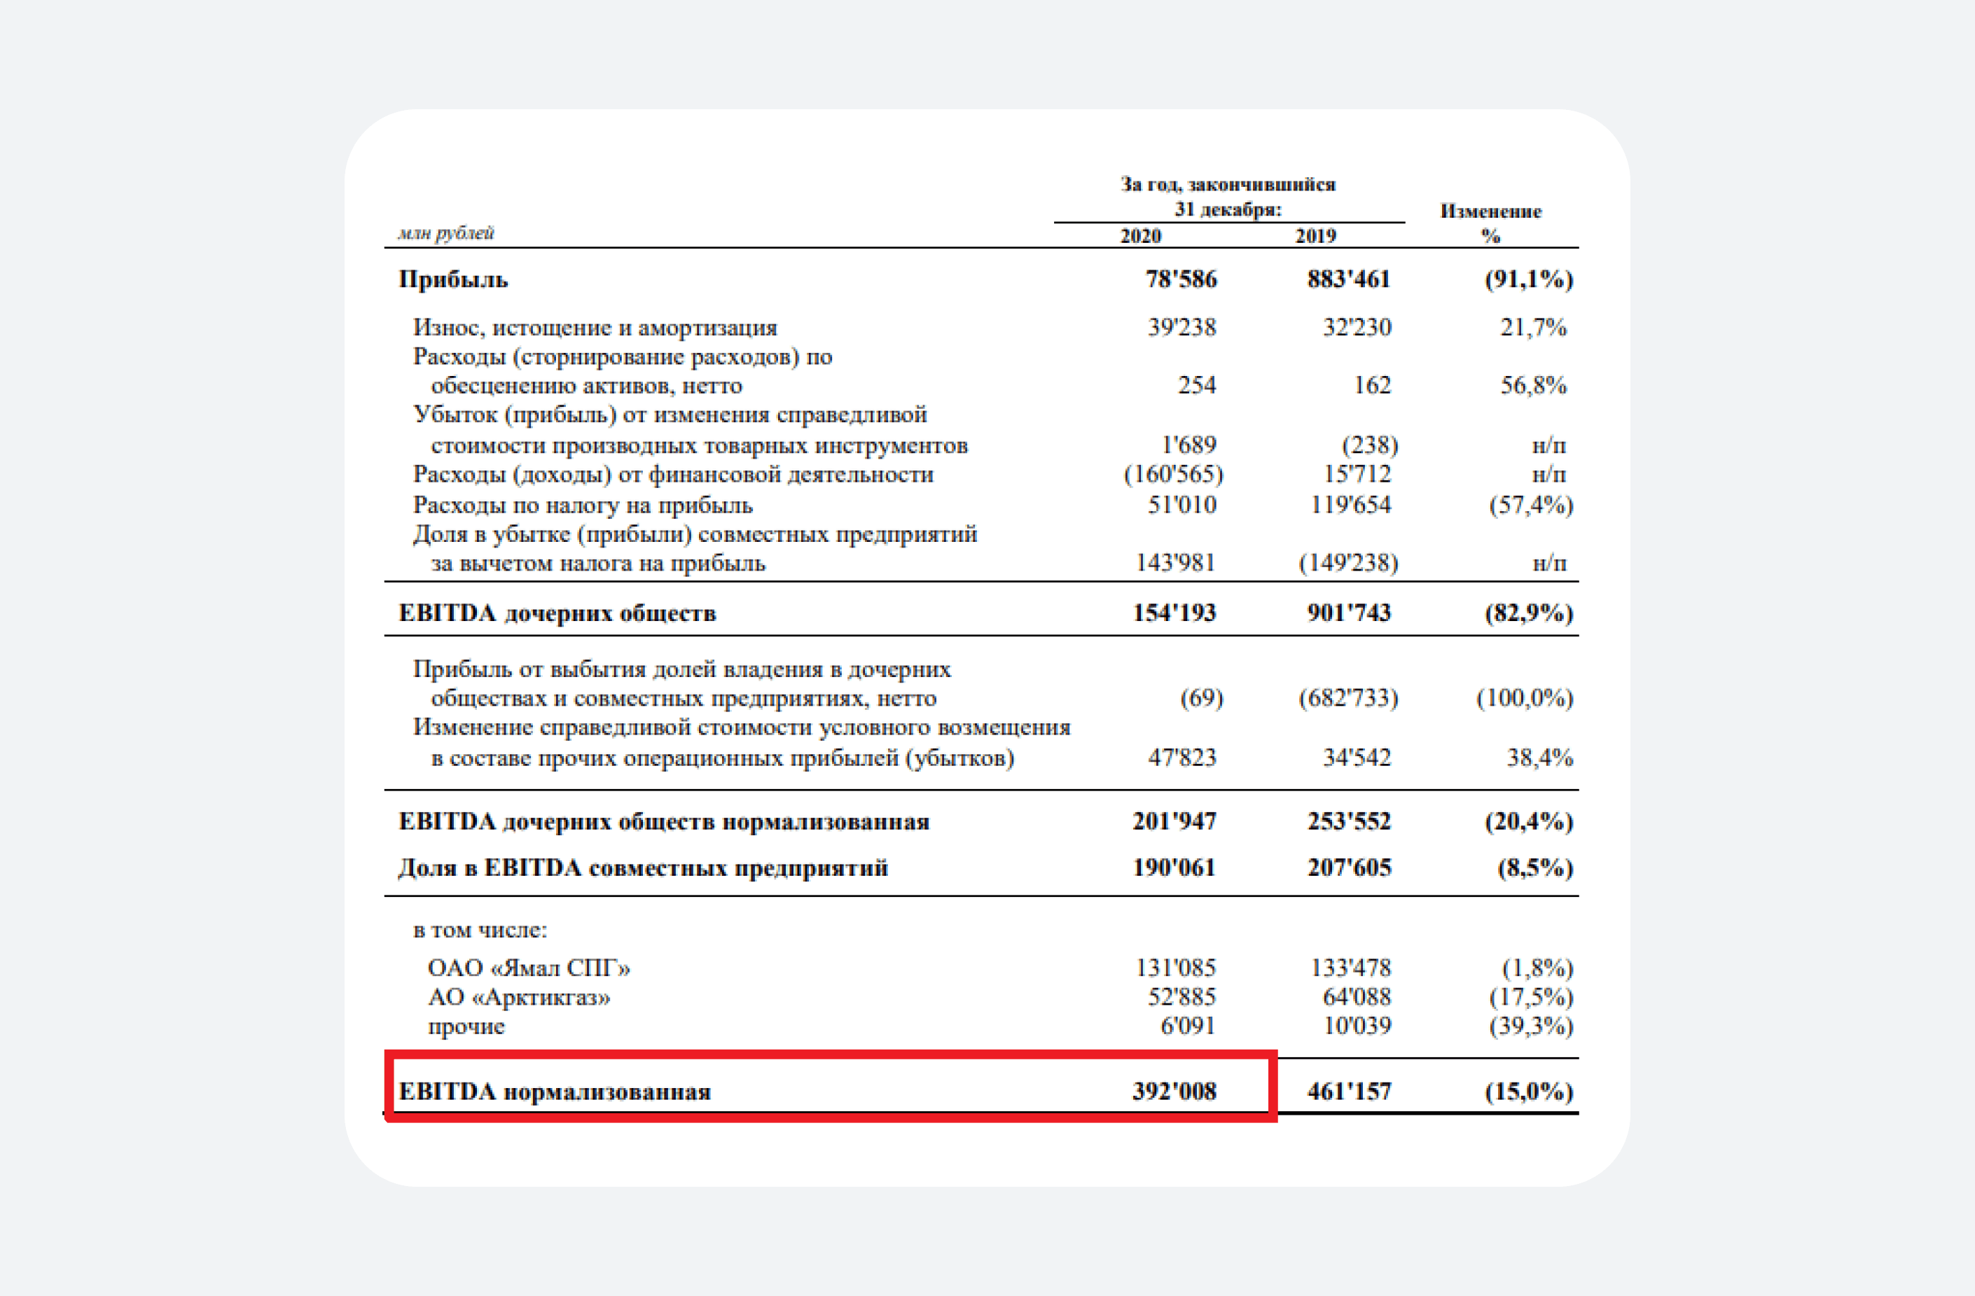
Task: Click the value 51'010
Action: pos(1181,504)
